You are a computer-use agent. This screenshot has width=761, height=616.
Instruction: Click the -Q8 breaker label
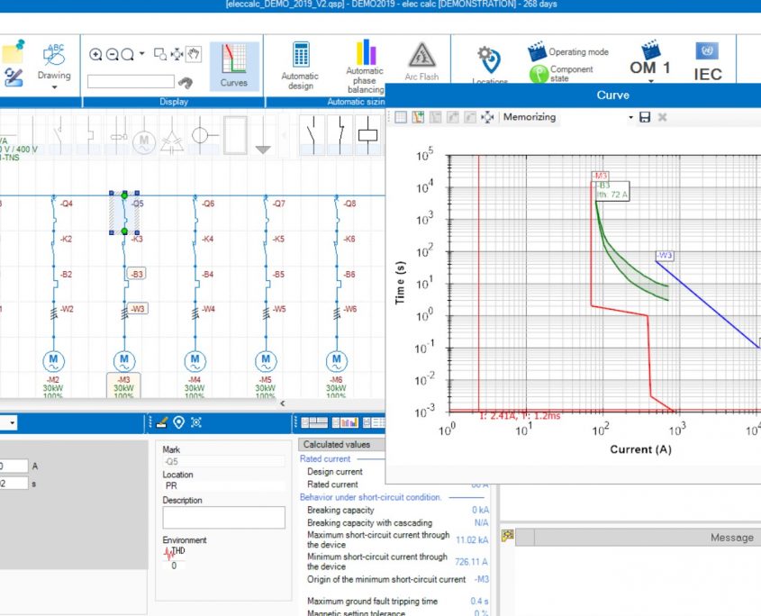349,204
